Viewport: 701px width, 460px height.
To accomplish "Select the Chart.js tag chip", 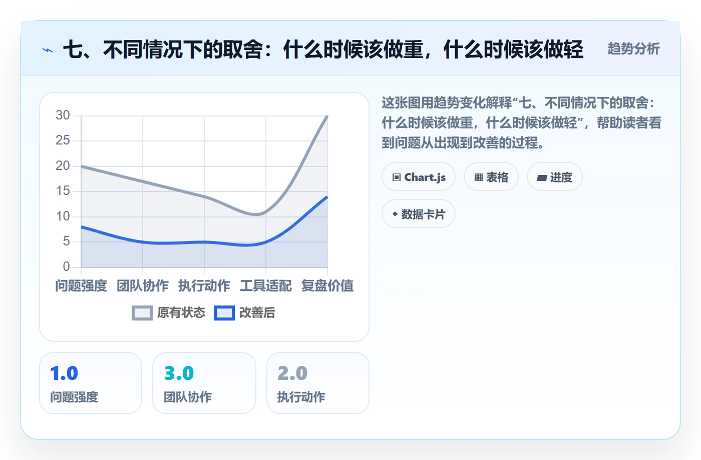I will point(419,177).
